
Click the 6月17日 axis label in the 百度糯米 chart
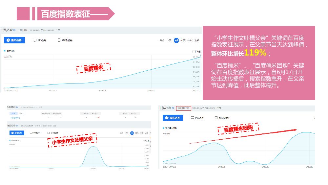click(151, 90)
